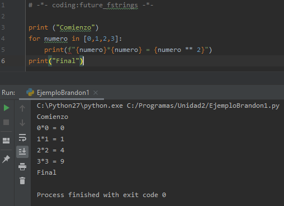Click the green Run (rerun) icon
Image resolution: width=284 pixels, height=206 pixels.
pyautogui.click(x=6, y=108)
